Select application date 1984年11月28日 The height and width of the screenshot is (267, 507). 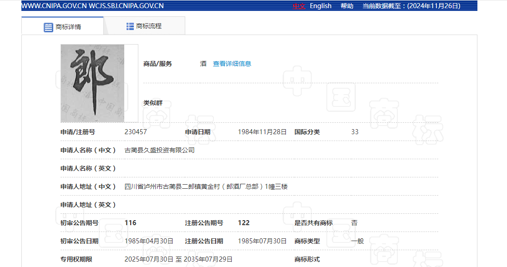(262, 132)
